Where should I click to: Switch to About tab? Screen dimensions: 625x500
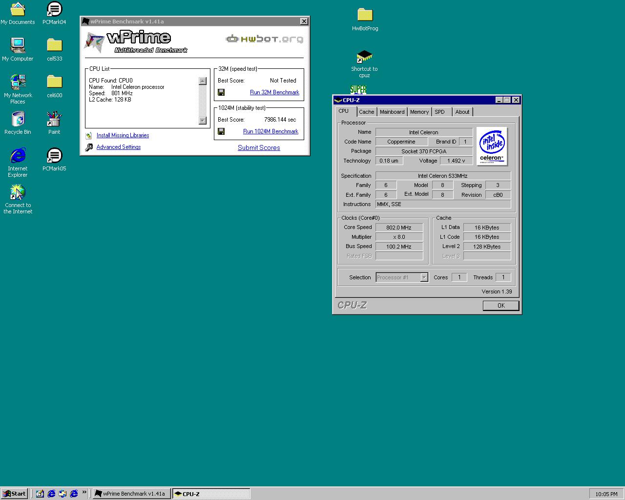(x=462, y=112)
